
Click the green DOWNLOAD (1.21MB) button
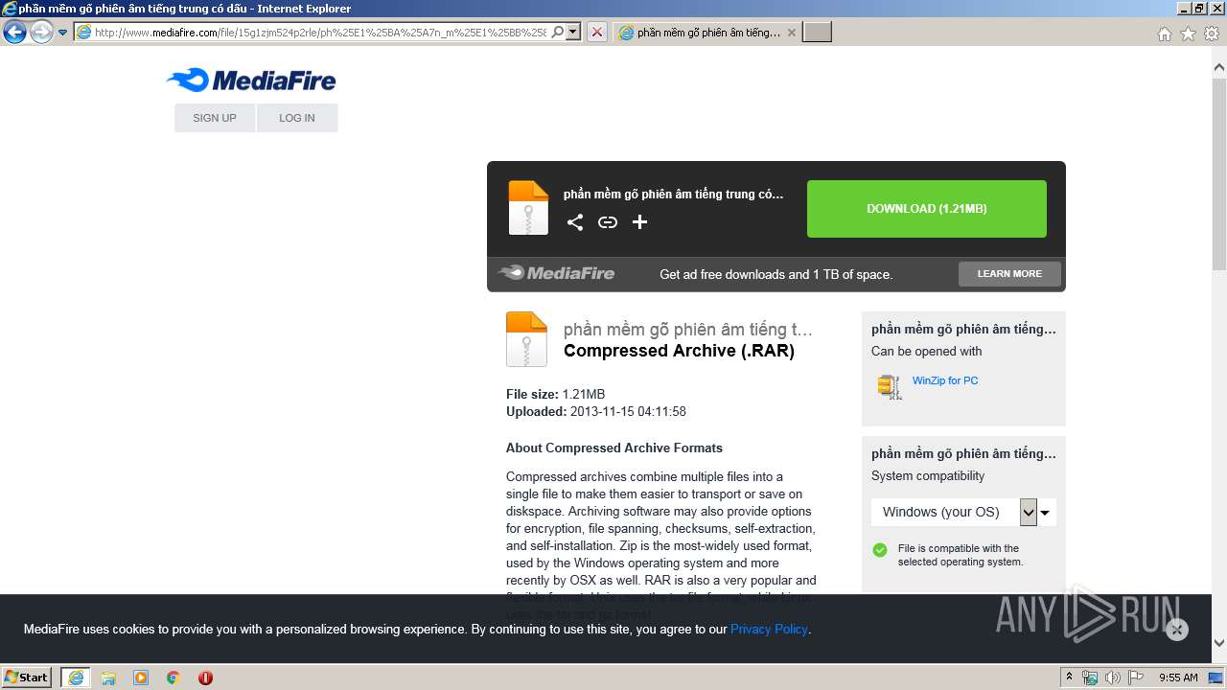[927, 209]
